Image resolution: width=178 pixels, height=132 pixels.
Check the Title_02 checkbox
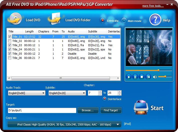click(x=10, y=41)
